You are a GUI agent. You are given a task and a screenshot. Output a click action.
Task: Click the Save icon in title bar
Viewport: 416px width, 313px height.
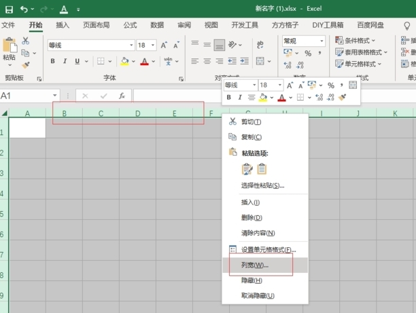(9, 10)
